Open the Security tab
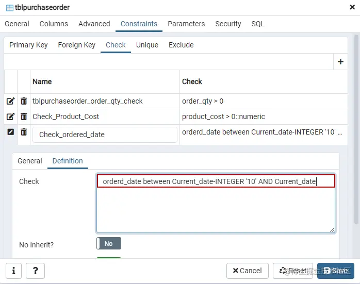Screen dimensions: 360x284 click(x=228, y=24)
